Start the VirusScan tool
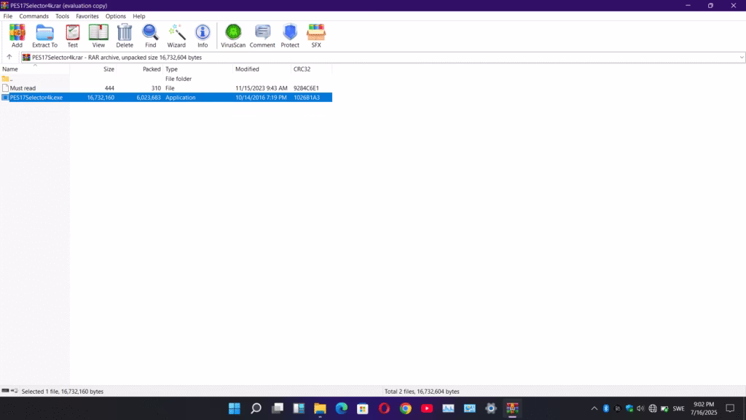The height and width of the screenshot is (420, 746). [x=233, y=36]
